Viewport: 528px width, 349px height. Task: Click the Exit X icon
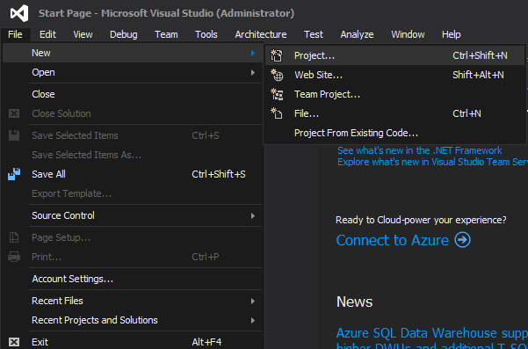click(14, 342)
